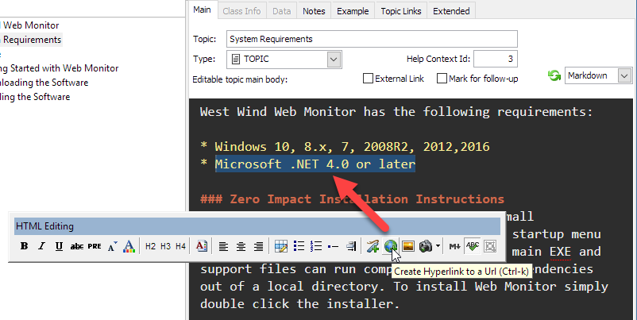Open the font size icon
The height and width of the screenshot is (320, 637).
113,246
